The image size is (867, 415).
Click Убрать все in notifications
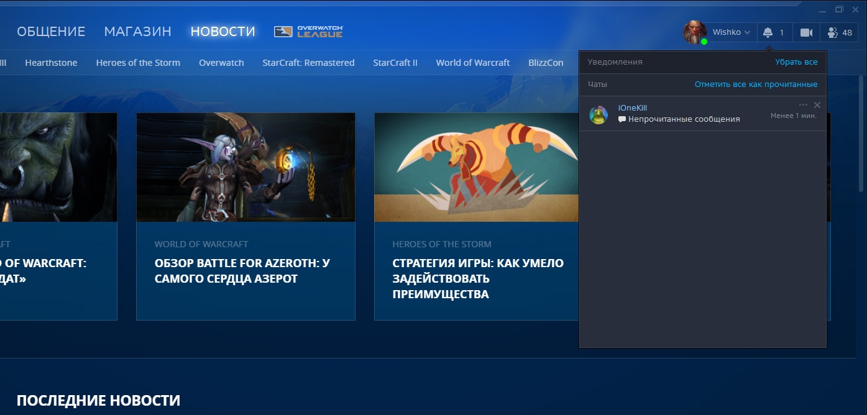pos(796,62)
